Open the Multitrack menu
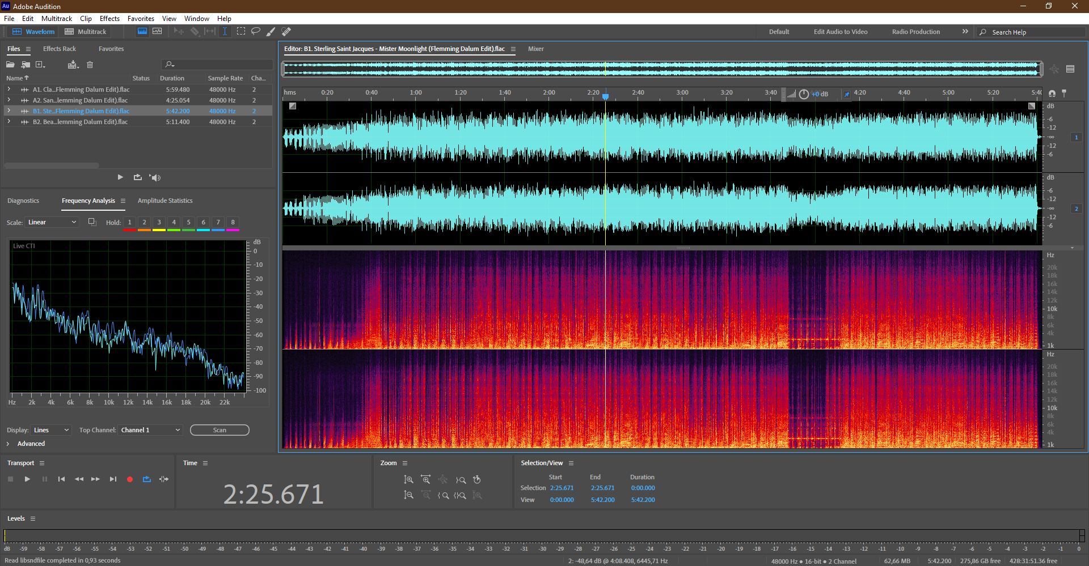 (57, 19)
